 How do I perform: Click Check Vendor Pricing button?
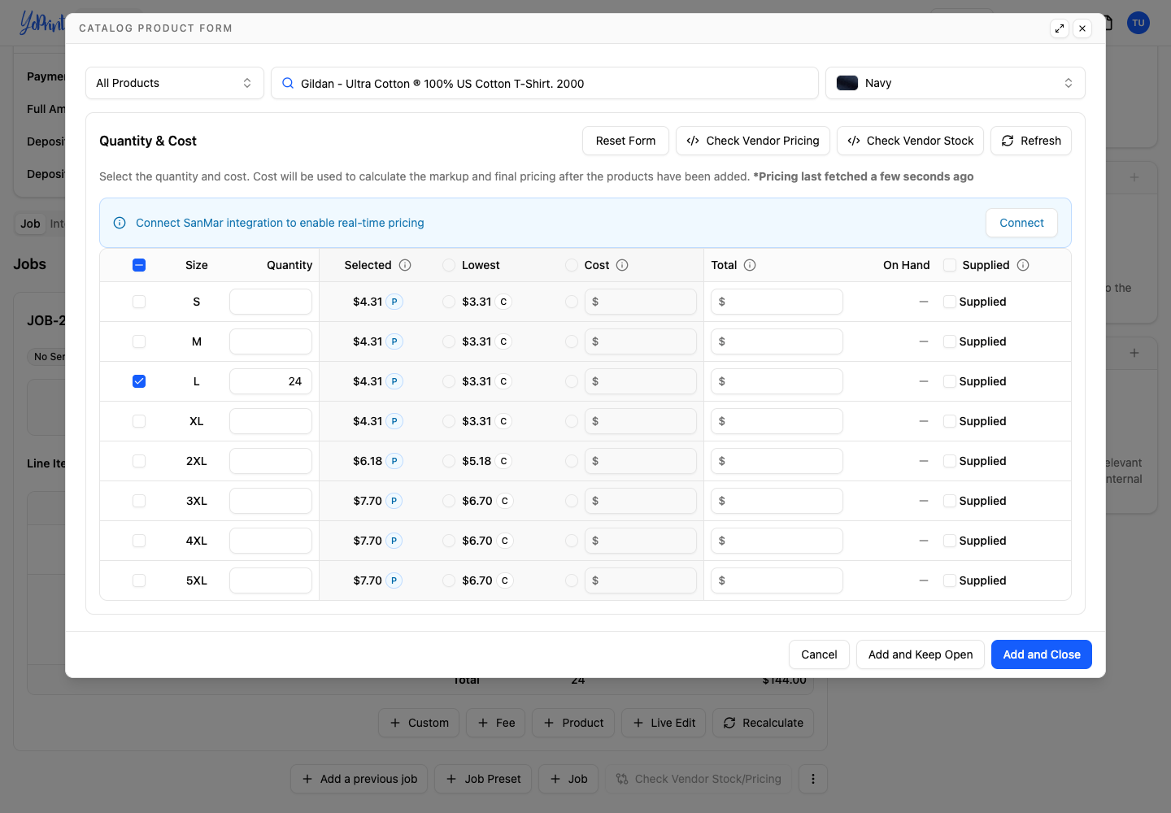tap(753, 141)
